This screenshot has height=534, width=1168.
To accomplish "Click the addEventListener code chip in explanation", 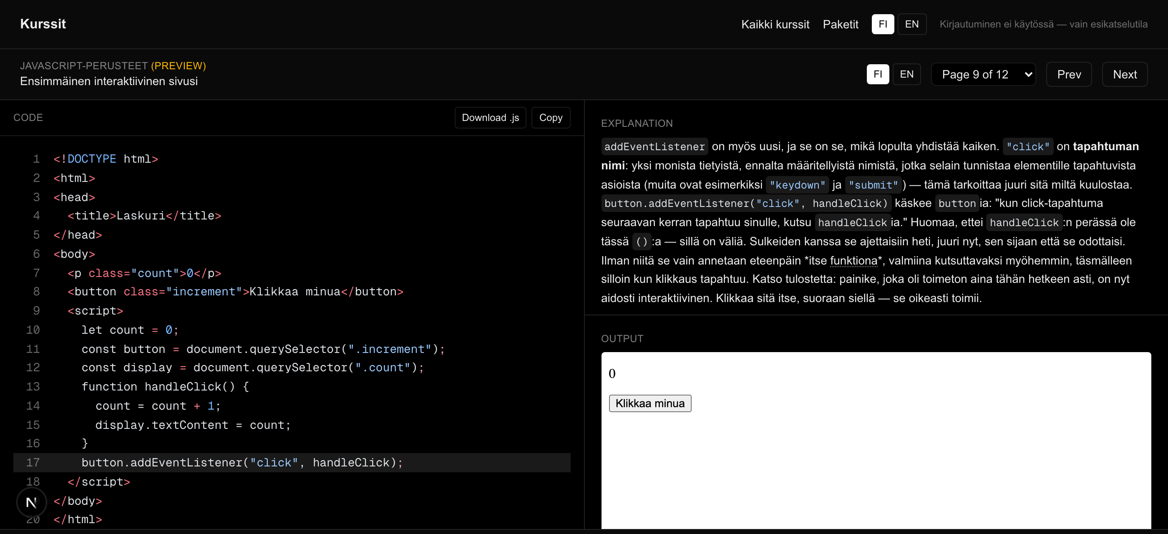I will 654,147.
